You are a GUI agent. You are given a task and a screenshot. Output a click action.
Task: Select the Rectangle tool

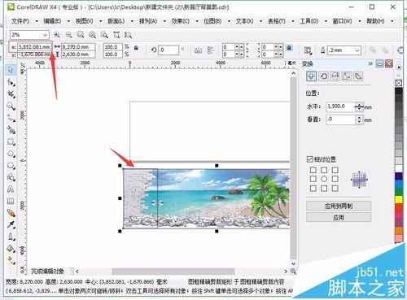pyautogui.click(x=11, y=141)
